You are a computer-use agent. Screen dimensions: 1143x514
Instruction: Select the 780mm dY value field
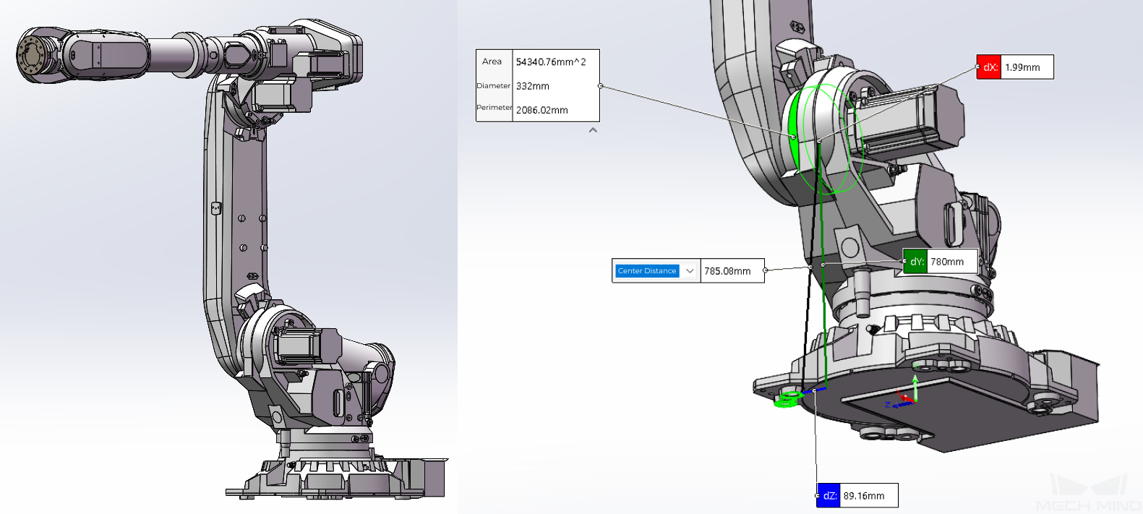click(x=951, y=262)
